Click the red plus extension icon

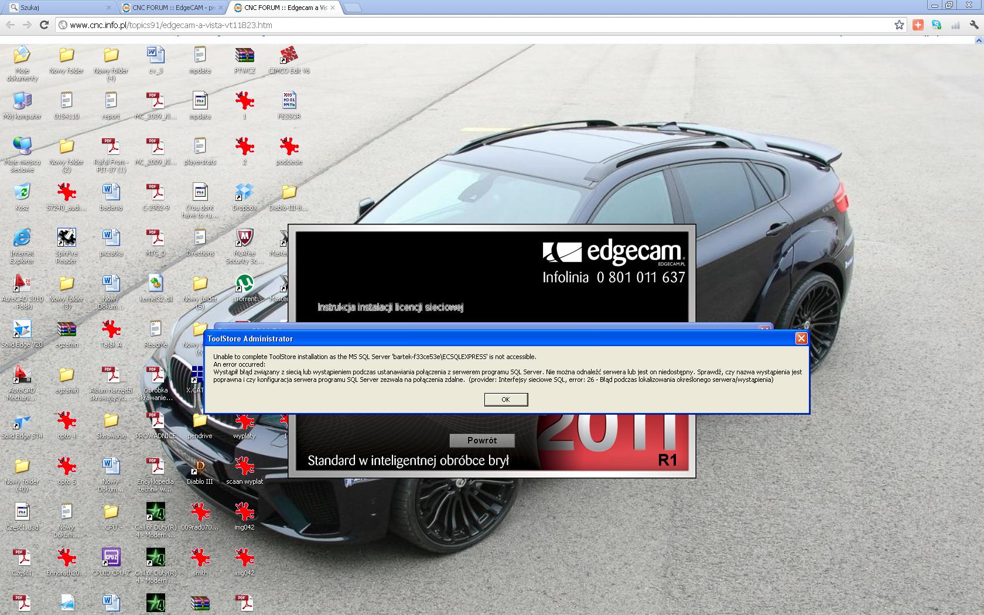pos(918,25)
